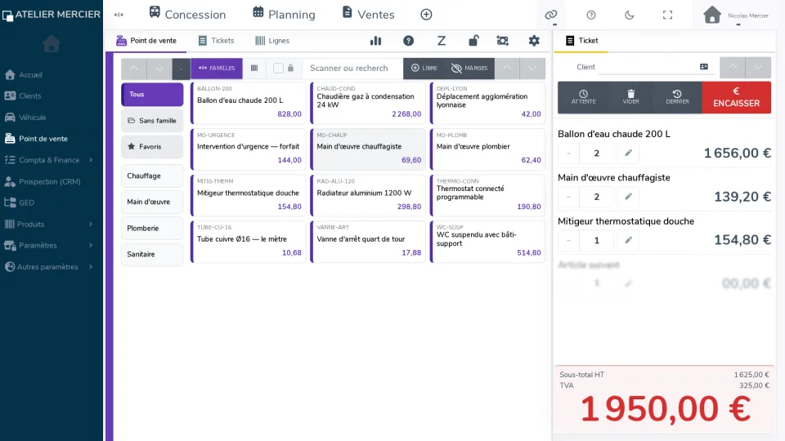Put the ticket on ATTENTE
This screenshot has height=441, width=785.
click(x=584, y=97)
